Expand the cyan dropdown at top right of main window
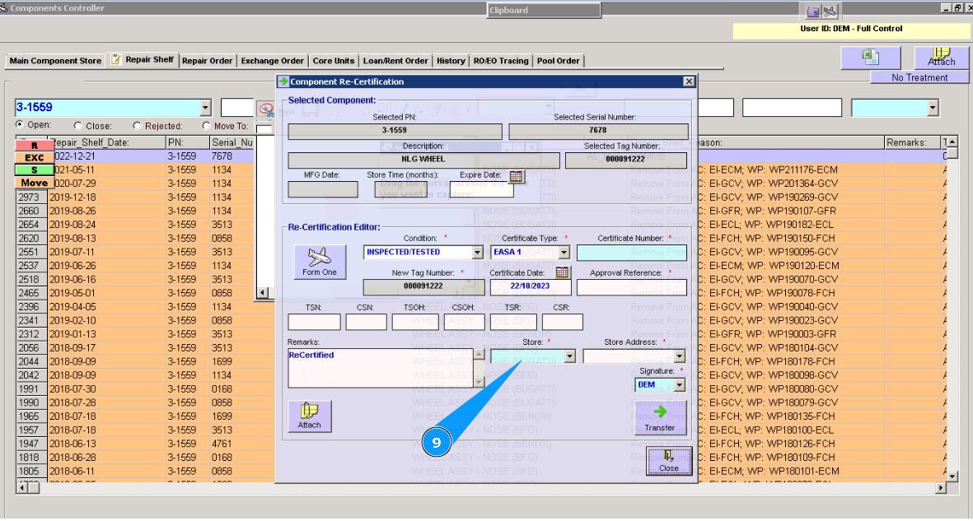Viewport: 973px width, 521px height. pyautogui.click(x=932, y=108)
